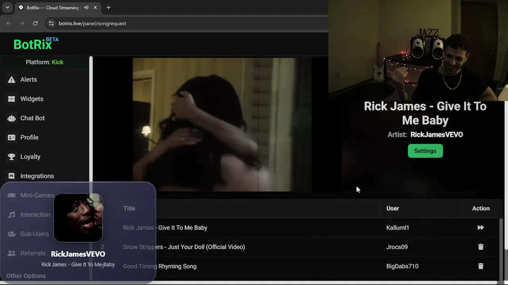Viewport: 508px width, 285px height.
Task: Reload the BotRix page
Action: 35,23
